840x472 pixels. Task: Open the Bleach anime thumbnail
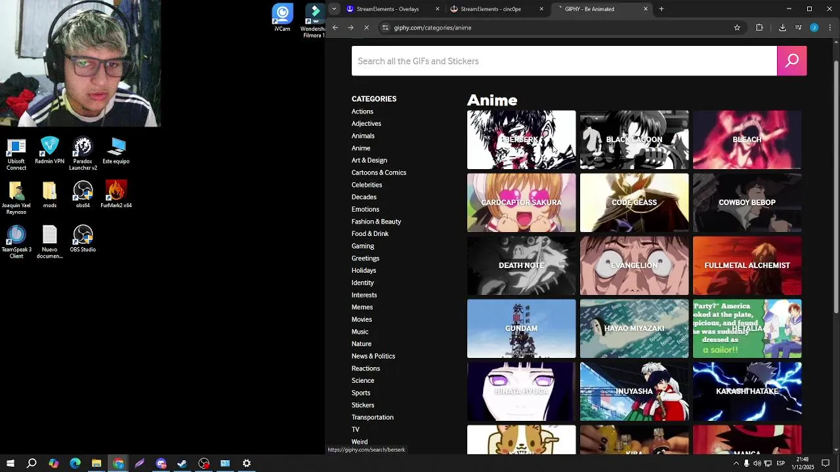[x=747, y=140]
